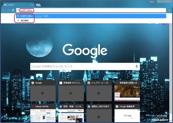173x123 pixels.
Task: Click the Google logo
Action: [x=85, y=51]
